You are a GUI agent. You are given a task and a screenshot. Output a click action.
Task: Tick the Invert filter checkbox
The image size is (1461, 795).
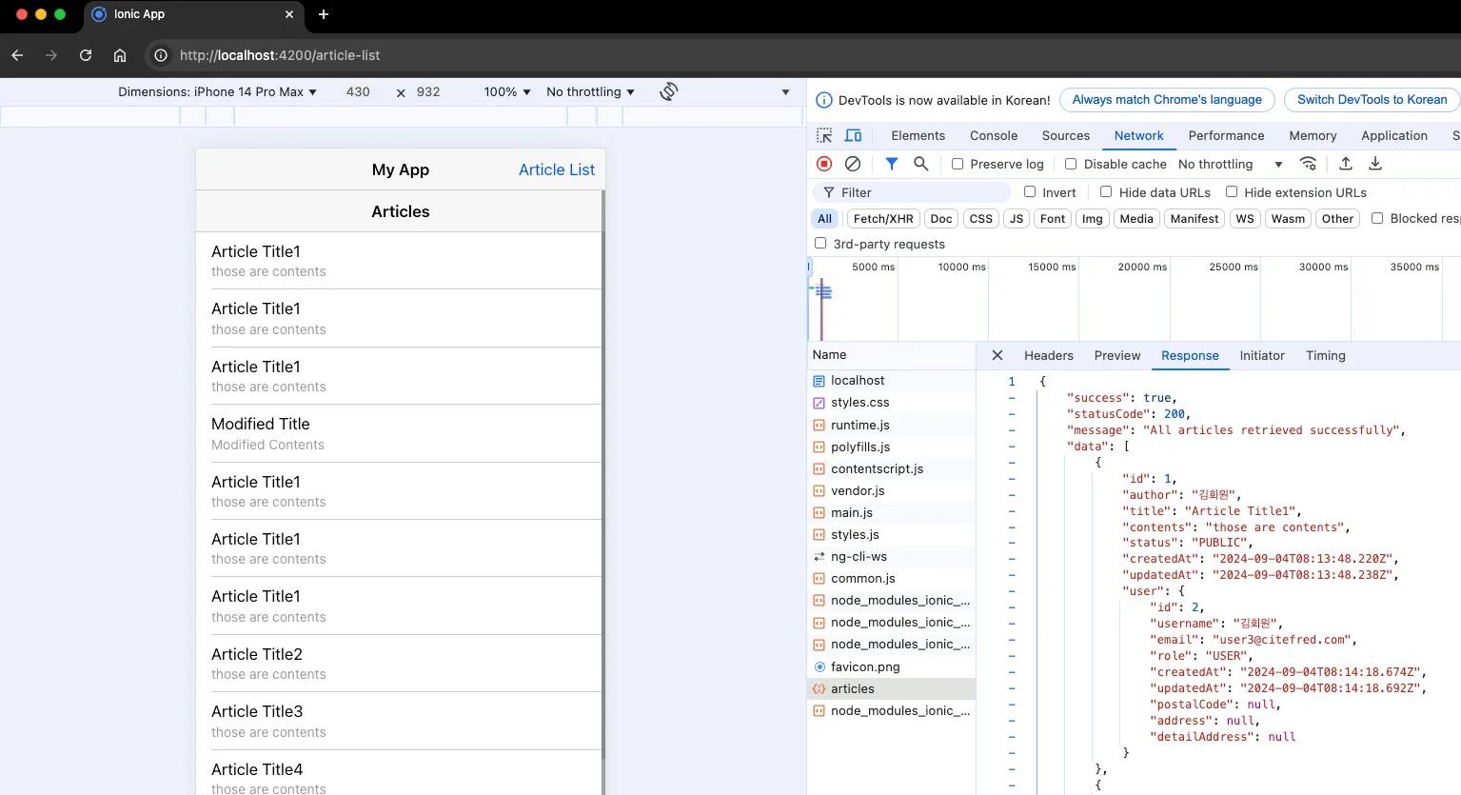tap(1030, 192)
